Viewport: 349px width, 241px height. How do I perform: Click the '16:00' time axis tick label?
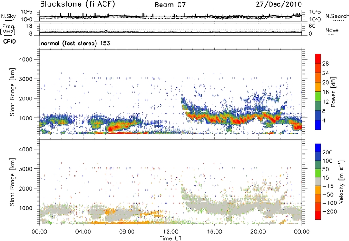(214, 232)
